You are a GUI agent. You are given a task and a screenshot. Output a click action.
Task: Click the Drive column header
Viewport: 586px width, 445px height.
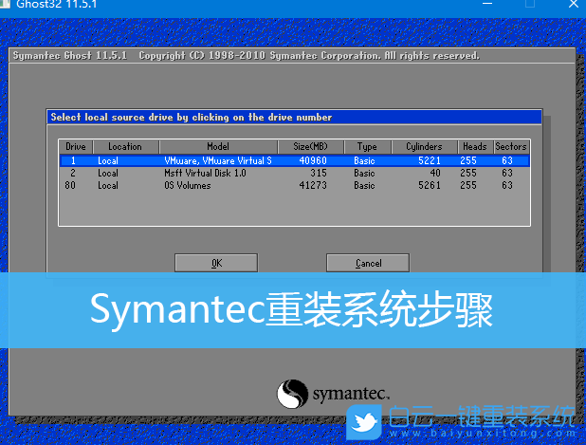coord(76,146)
